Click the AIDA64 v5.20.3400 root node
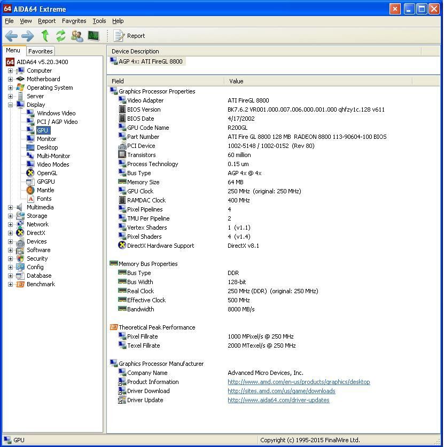Screen dimensions: 444x447 [42, 62]
